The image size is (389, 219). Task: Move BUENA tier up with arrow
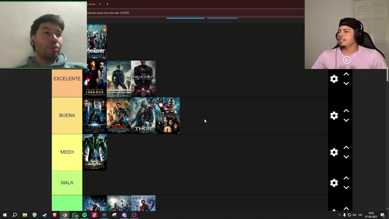[x=346, y=111]
